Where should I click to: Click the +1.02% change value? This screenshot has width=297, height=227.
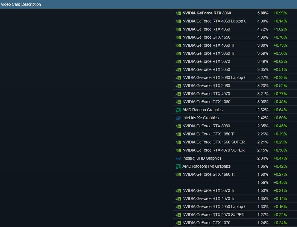click(x=280, y=29)
